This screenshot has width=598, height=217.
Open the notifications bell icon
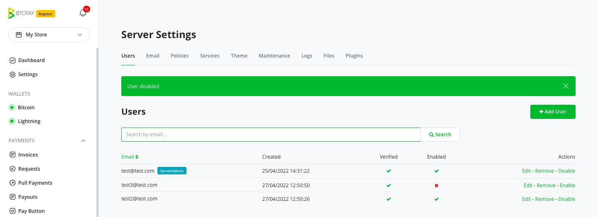click(83, 13)
